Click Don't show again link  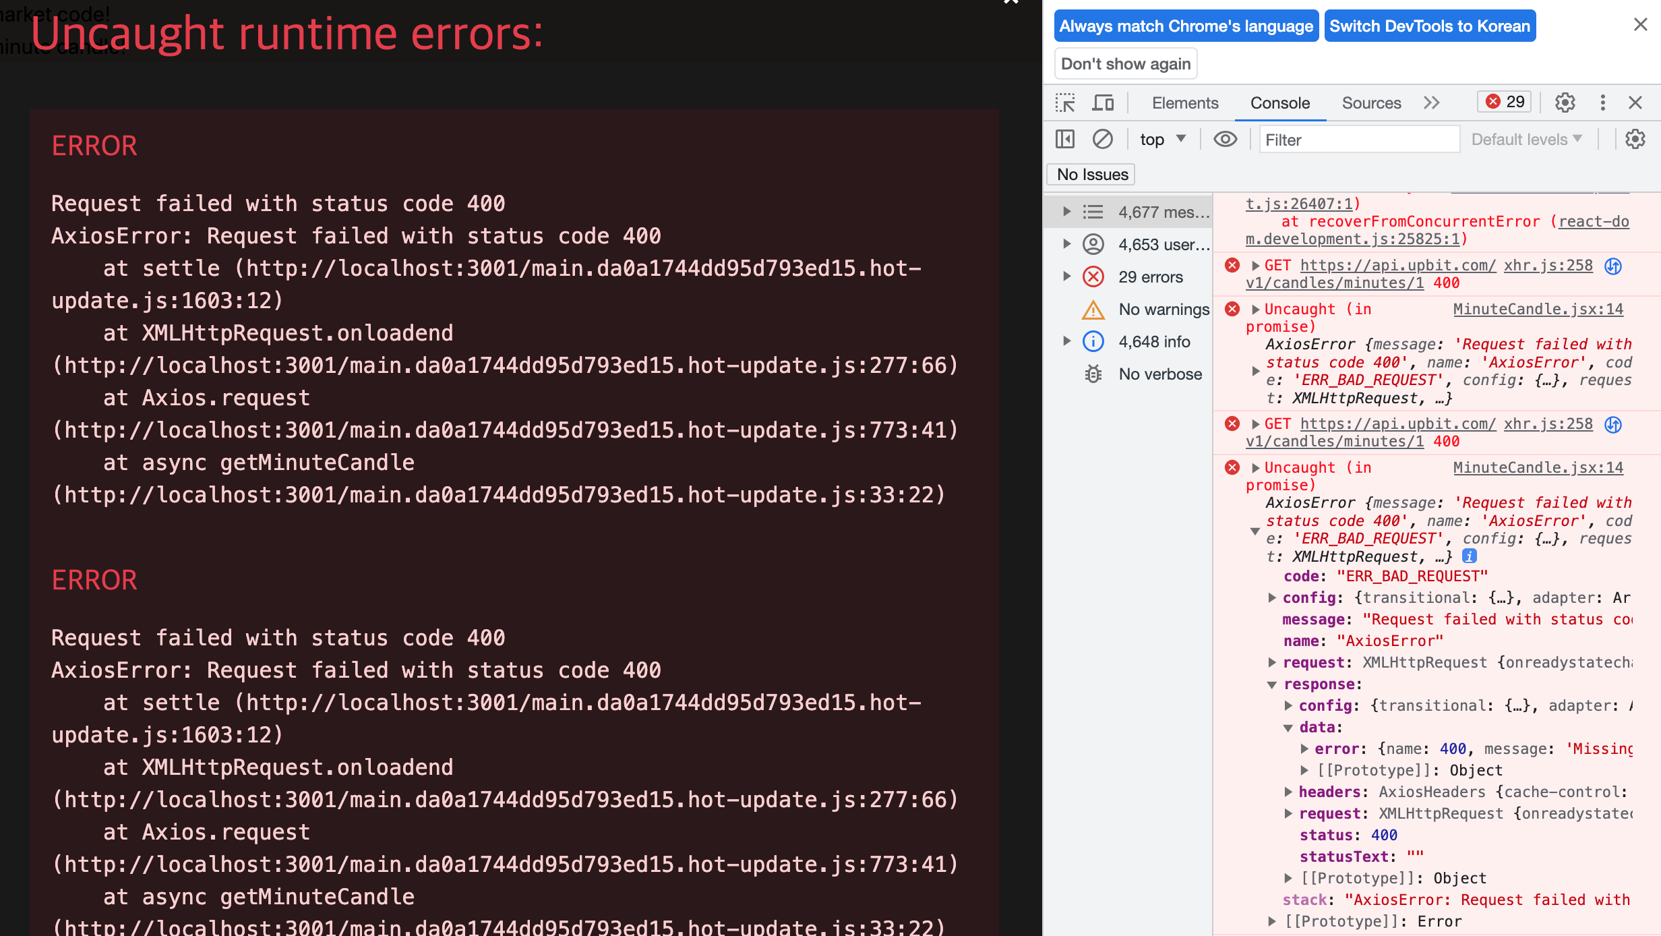[1125, 64]
